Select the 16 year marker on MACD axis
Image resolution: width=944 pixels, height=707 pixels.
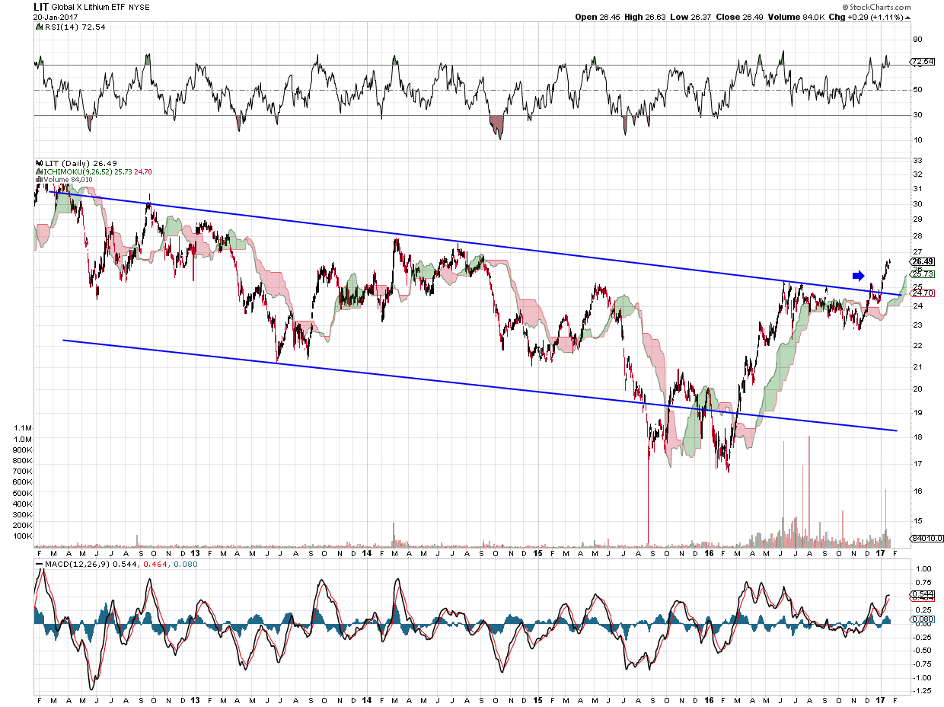coord(709,699)
